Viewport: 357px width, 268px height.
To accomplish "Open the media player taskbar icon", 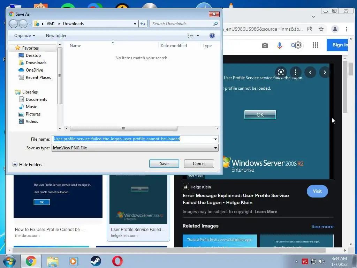I will (x=74, y=261).
